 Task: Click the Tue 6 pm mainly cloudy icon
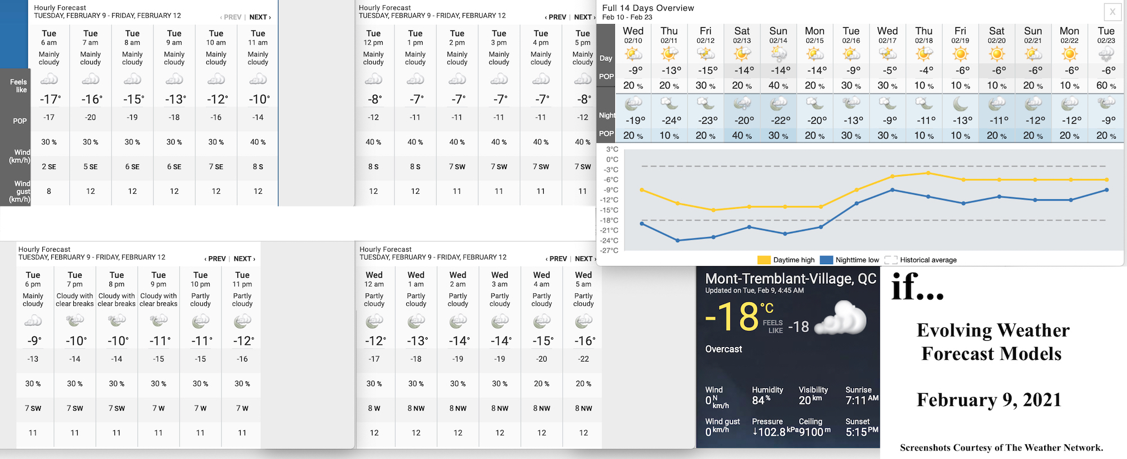[x=33, y=321]
